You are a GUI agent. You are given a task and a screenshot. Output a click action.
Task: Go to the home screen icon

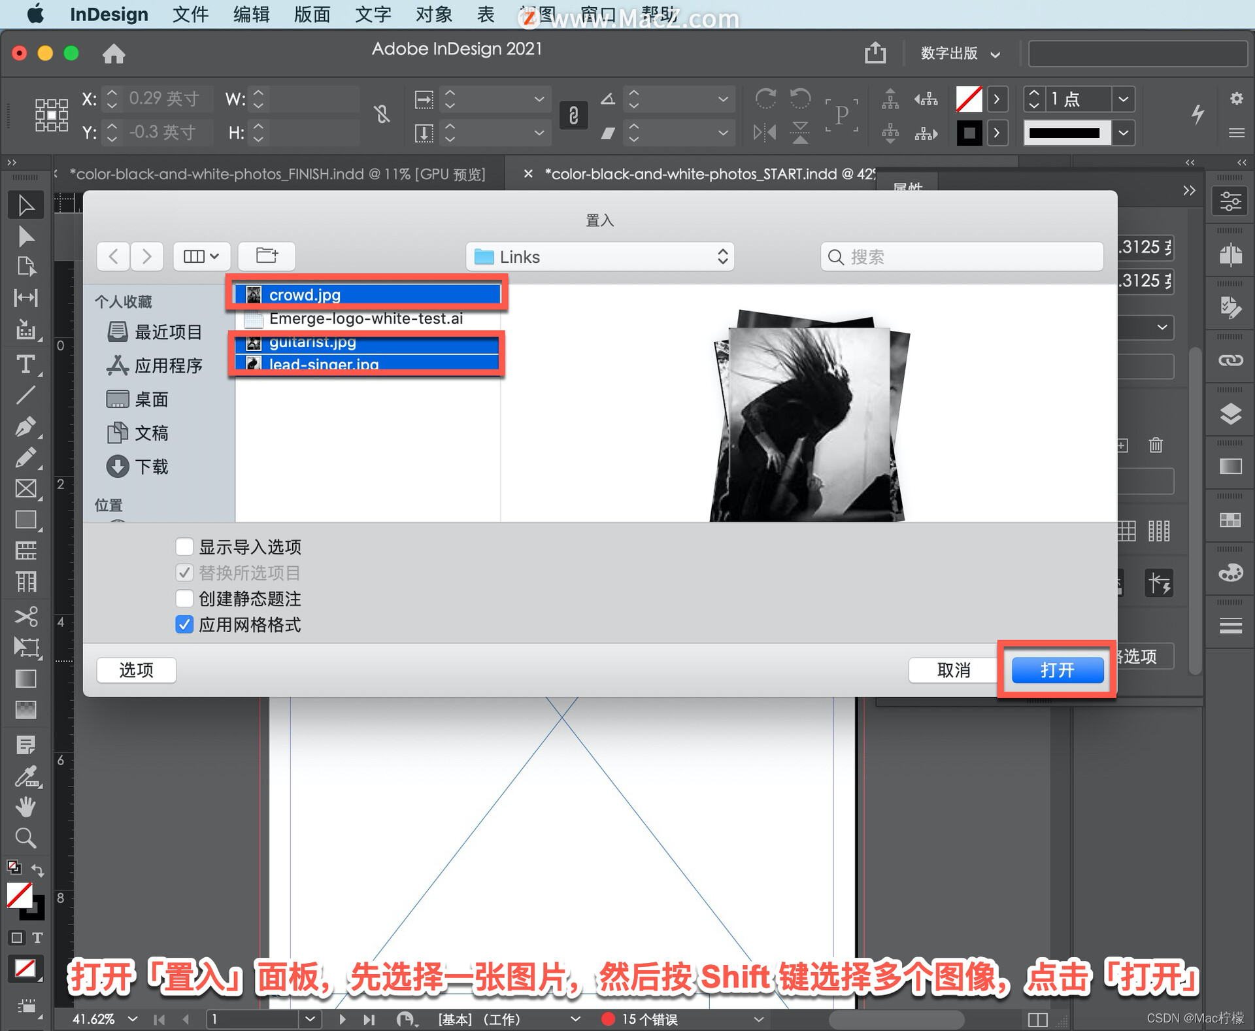[x=114, y=54]
